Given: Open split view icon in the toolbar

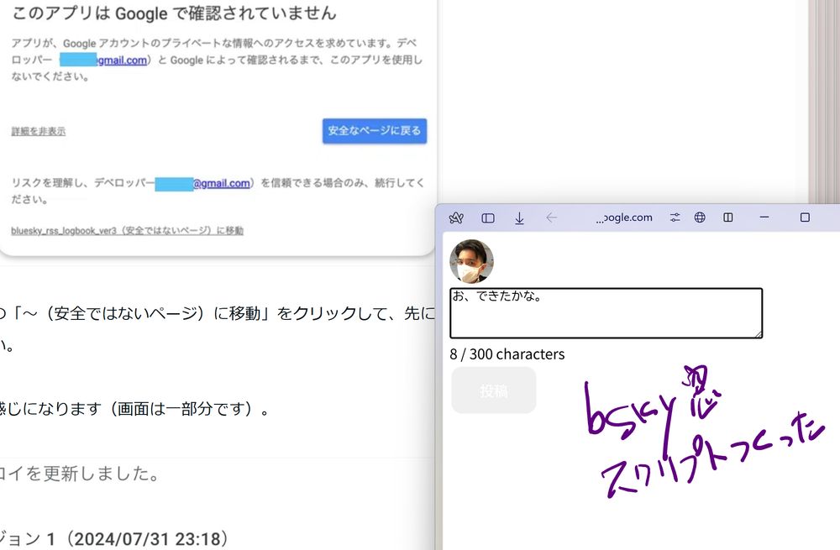Looking at the screenshot, I should (x=728, y=217).
